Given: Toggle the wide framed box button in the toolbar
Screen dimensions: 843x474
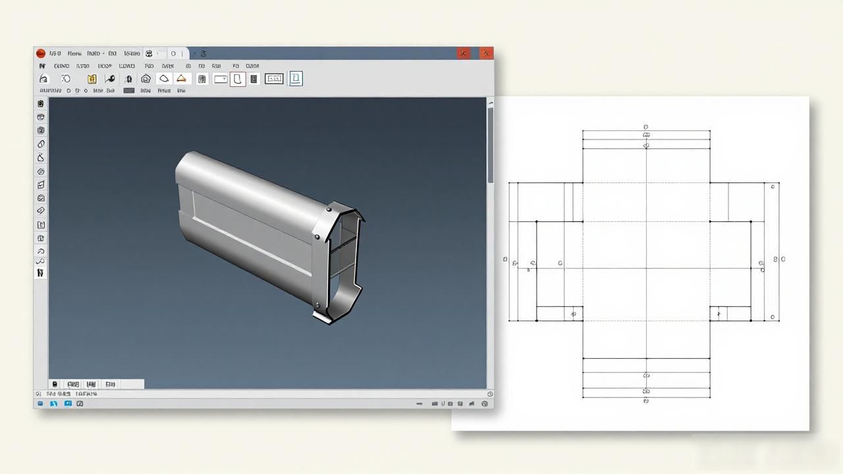Looking at the screenshot, I should tap(274, 79).
